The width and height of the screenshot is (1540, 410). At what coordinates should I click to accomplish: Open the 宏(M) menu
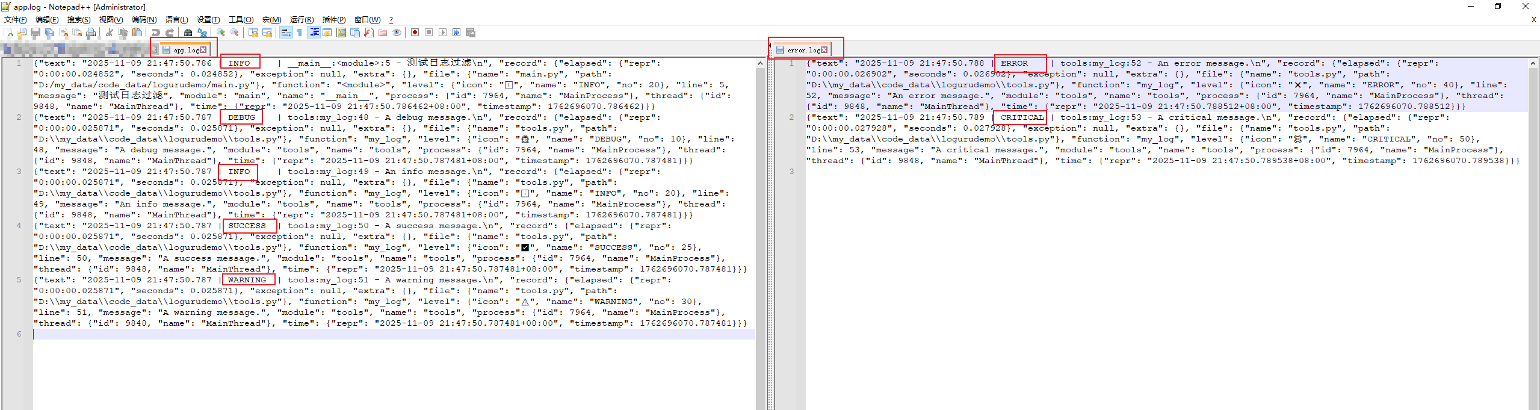[271, 20]
